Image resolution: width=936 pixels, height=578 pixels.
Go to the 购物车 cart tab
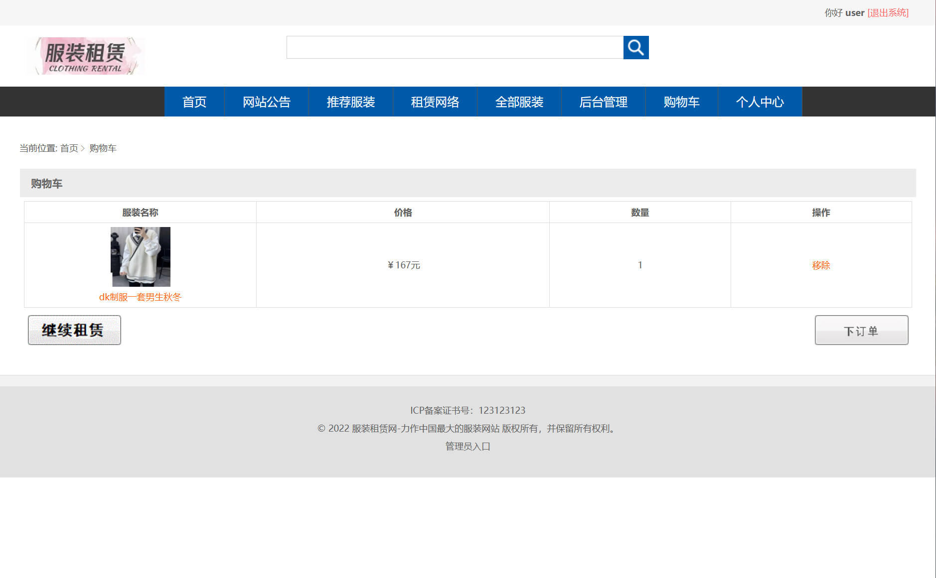click(681, 102)
